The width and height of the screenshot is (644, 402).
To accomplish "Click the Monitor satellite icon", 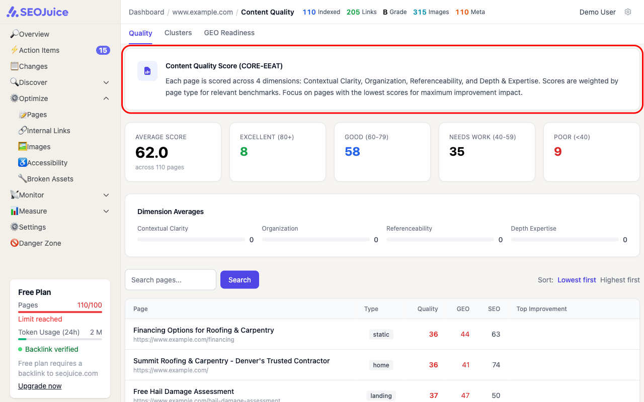I will (15, 195).
